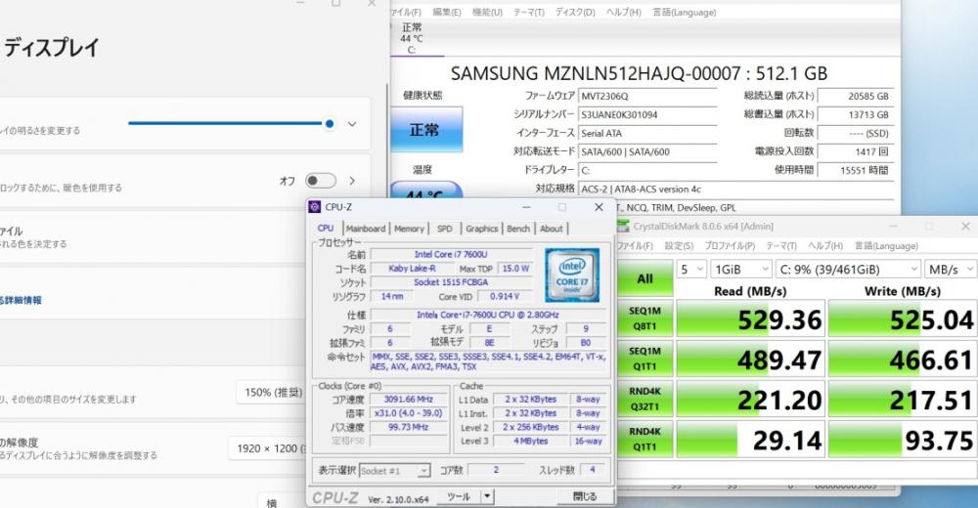Viewport: 978px width, 508px height.
Task: Open the Socket #1 selection dropdown in CPU-Z
Action: tap(395, 471)
